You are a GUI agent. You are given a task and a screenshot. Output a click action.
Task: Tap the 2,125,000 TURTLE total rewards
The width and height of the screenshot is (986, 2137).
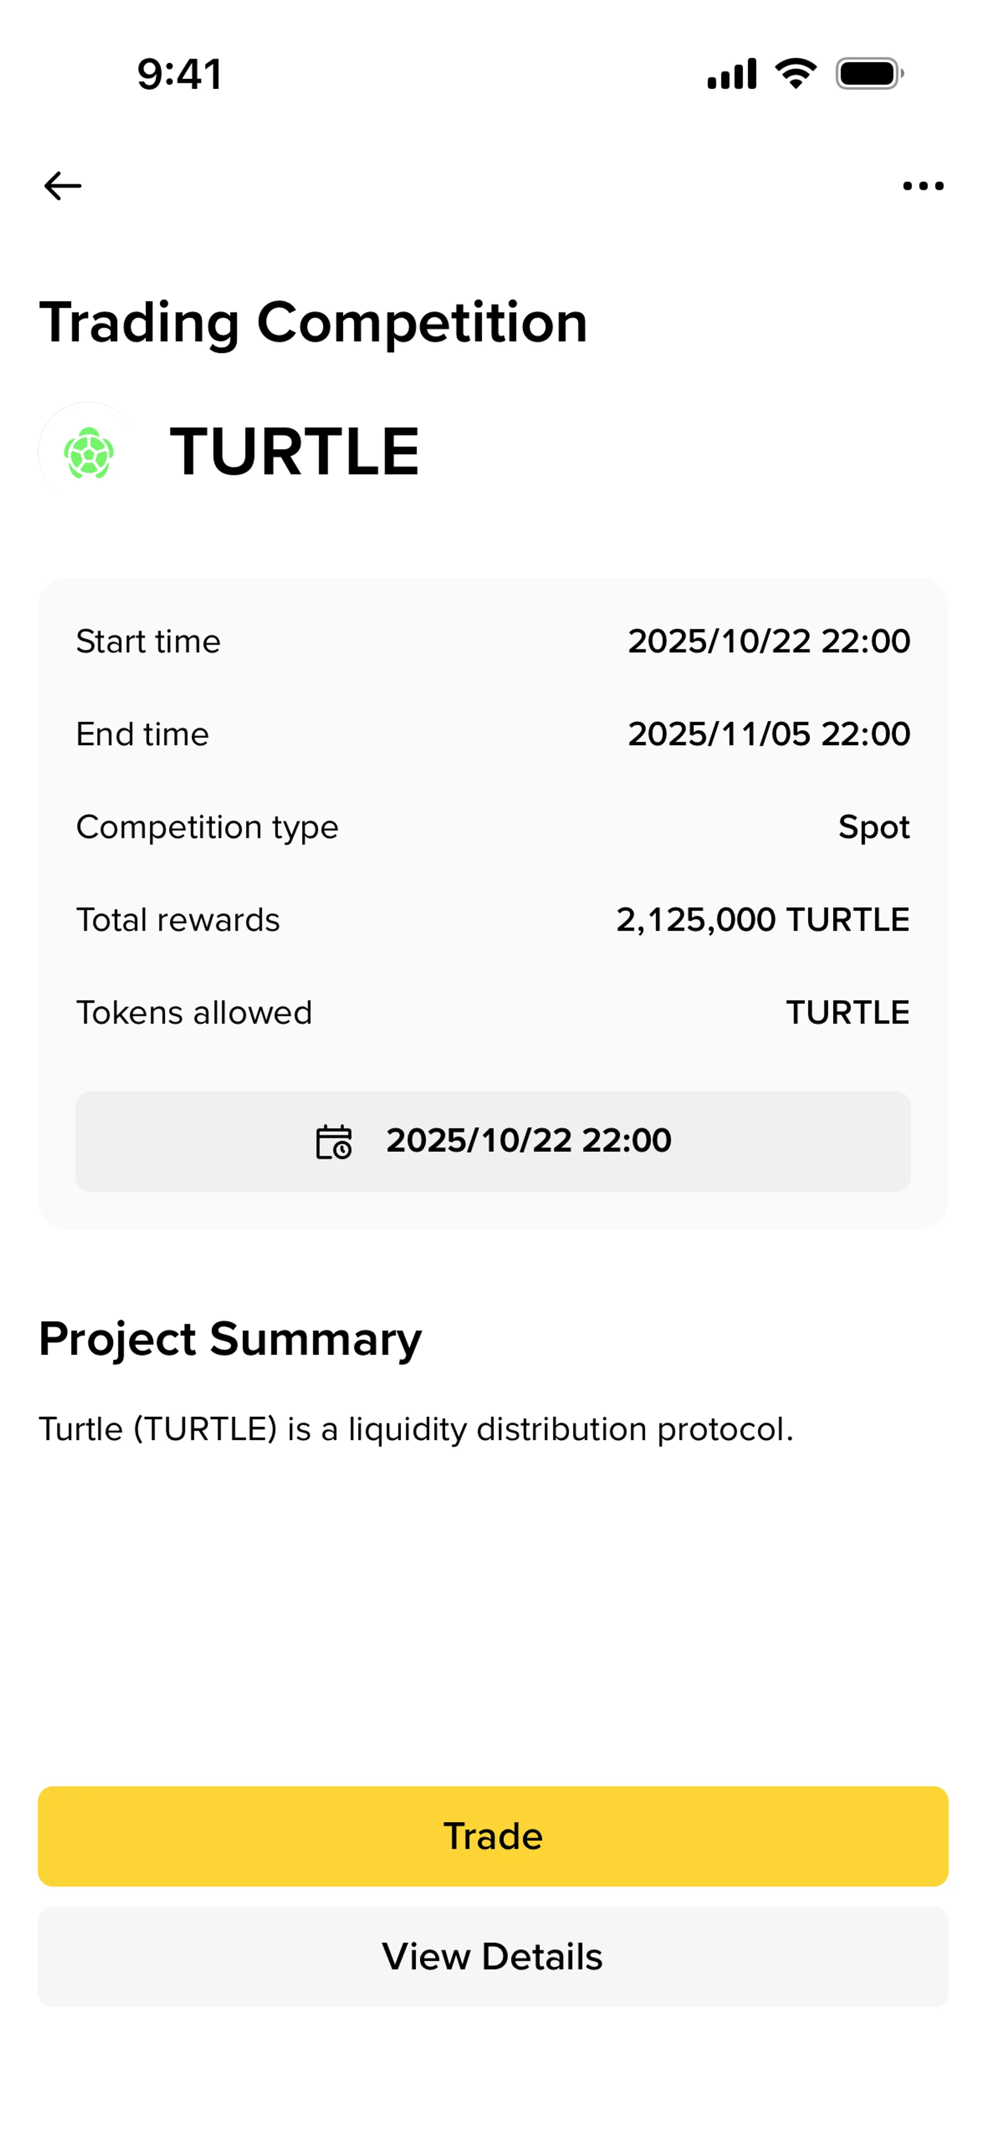(x=762, y=920)
